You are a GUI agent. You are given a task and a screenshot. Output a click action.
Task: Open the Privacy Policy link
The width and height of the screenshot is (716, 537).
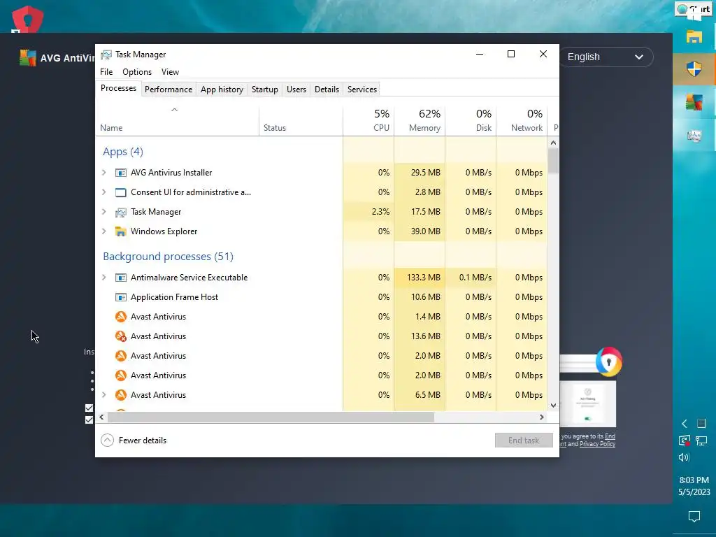tap(597, 444)
